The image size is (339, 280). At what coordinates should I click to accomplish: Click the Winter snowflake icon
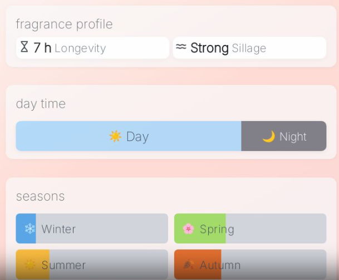click(30, 228)
